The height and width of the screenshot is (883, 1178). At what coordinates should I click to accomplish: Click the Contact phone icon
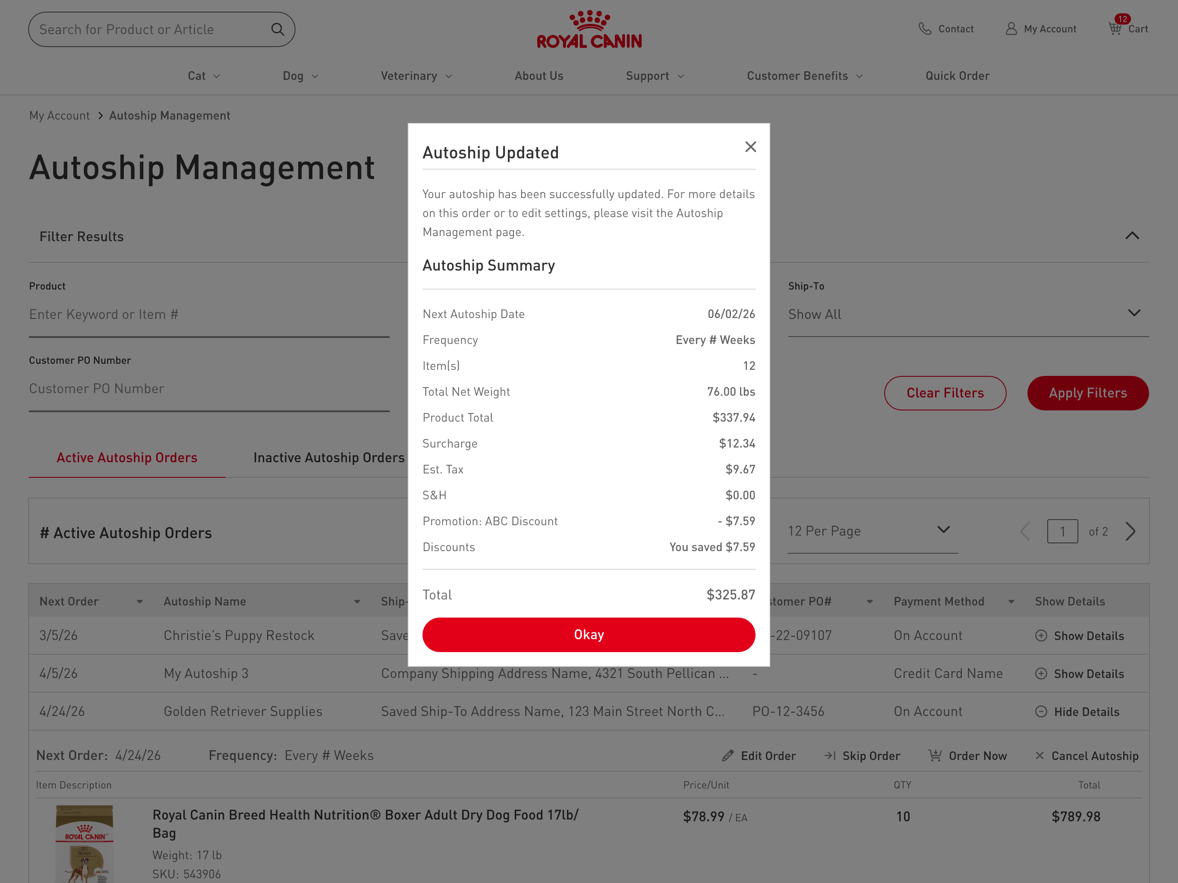[x=925, y=29]
